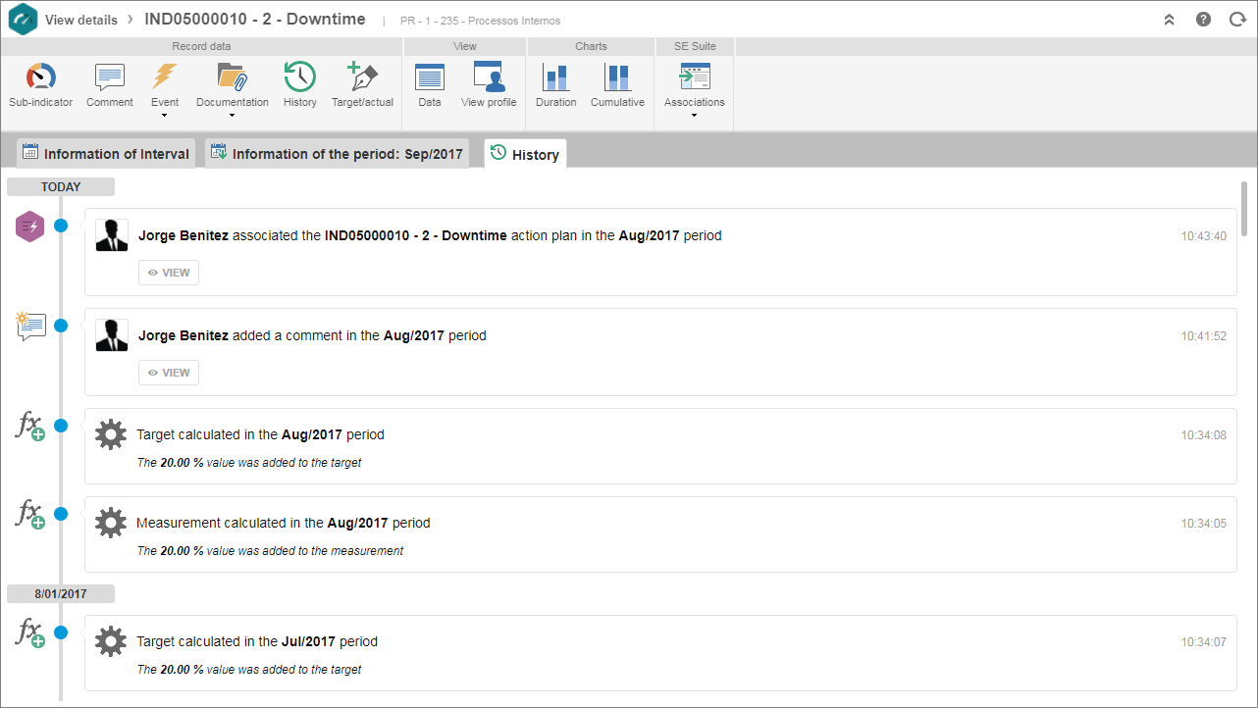The height and width of the screenshot is (708, 1258).
Task: Open Information of the period Sep/2017 tab
Action: coord(337,153)
